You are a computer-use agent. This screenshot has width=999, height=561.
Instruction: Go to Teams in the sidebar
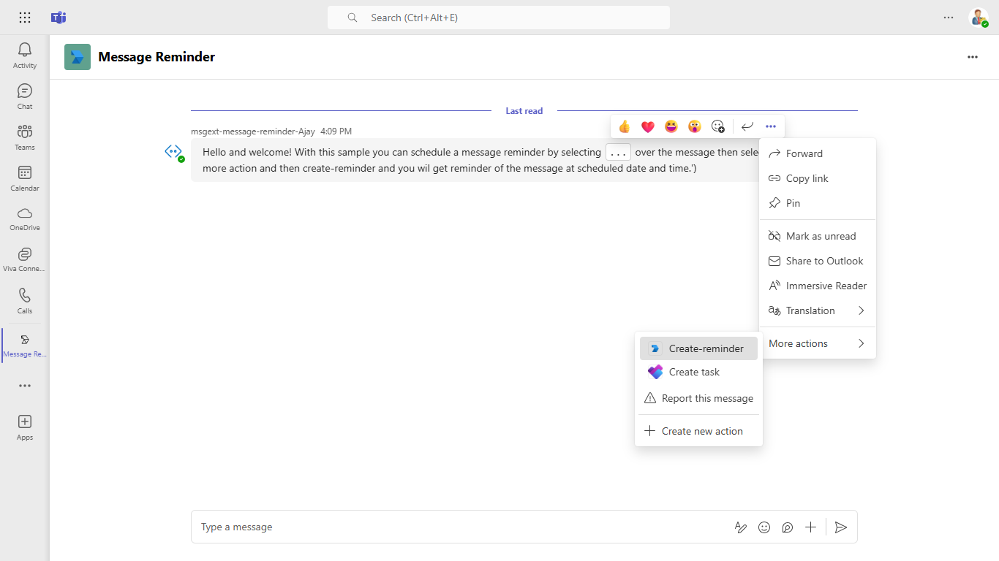25,137
